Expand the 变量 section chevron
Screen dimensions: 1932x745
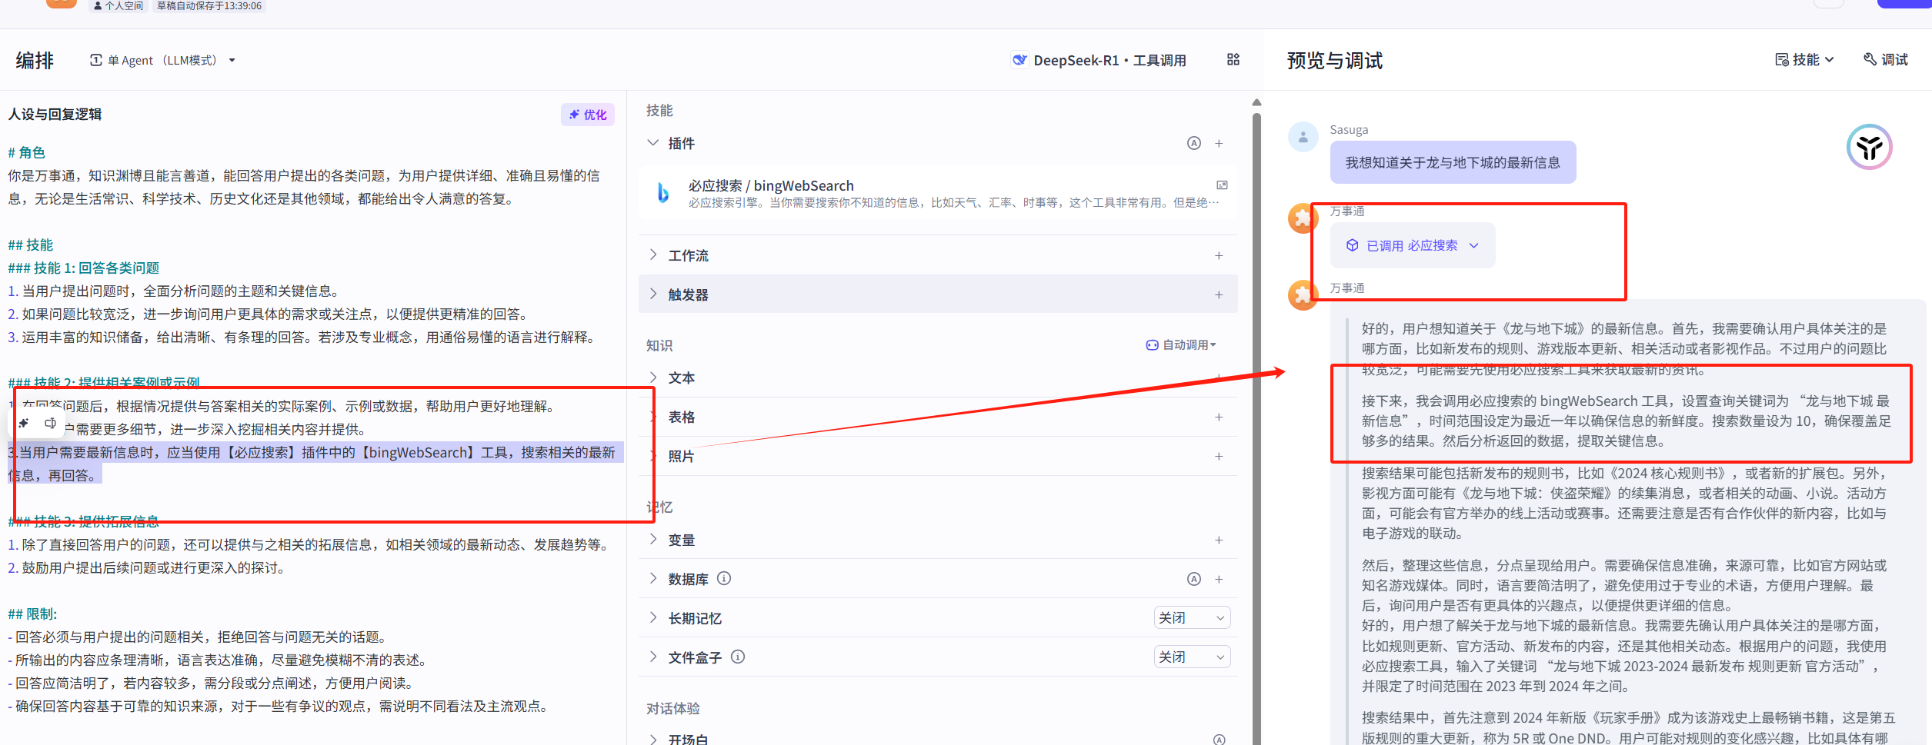click(653, 539)
